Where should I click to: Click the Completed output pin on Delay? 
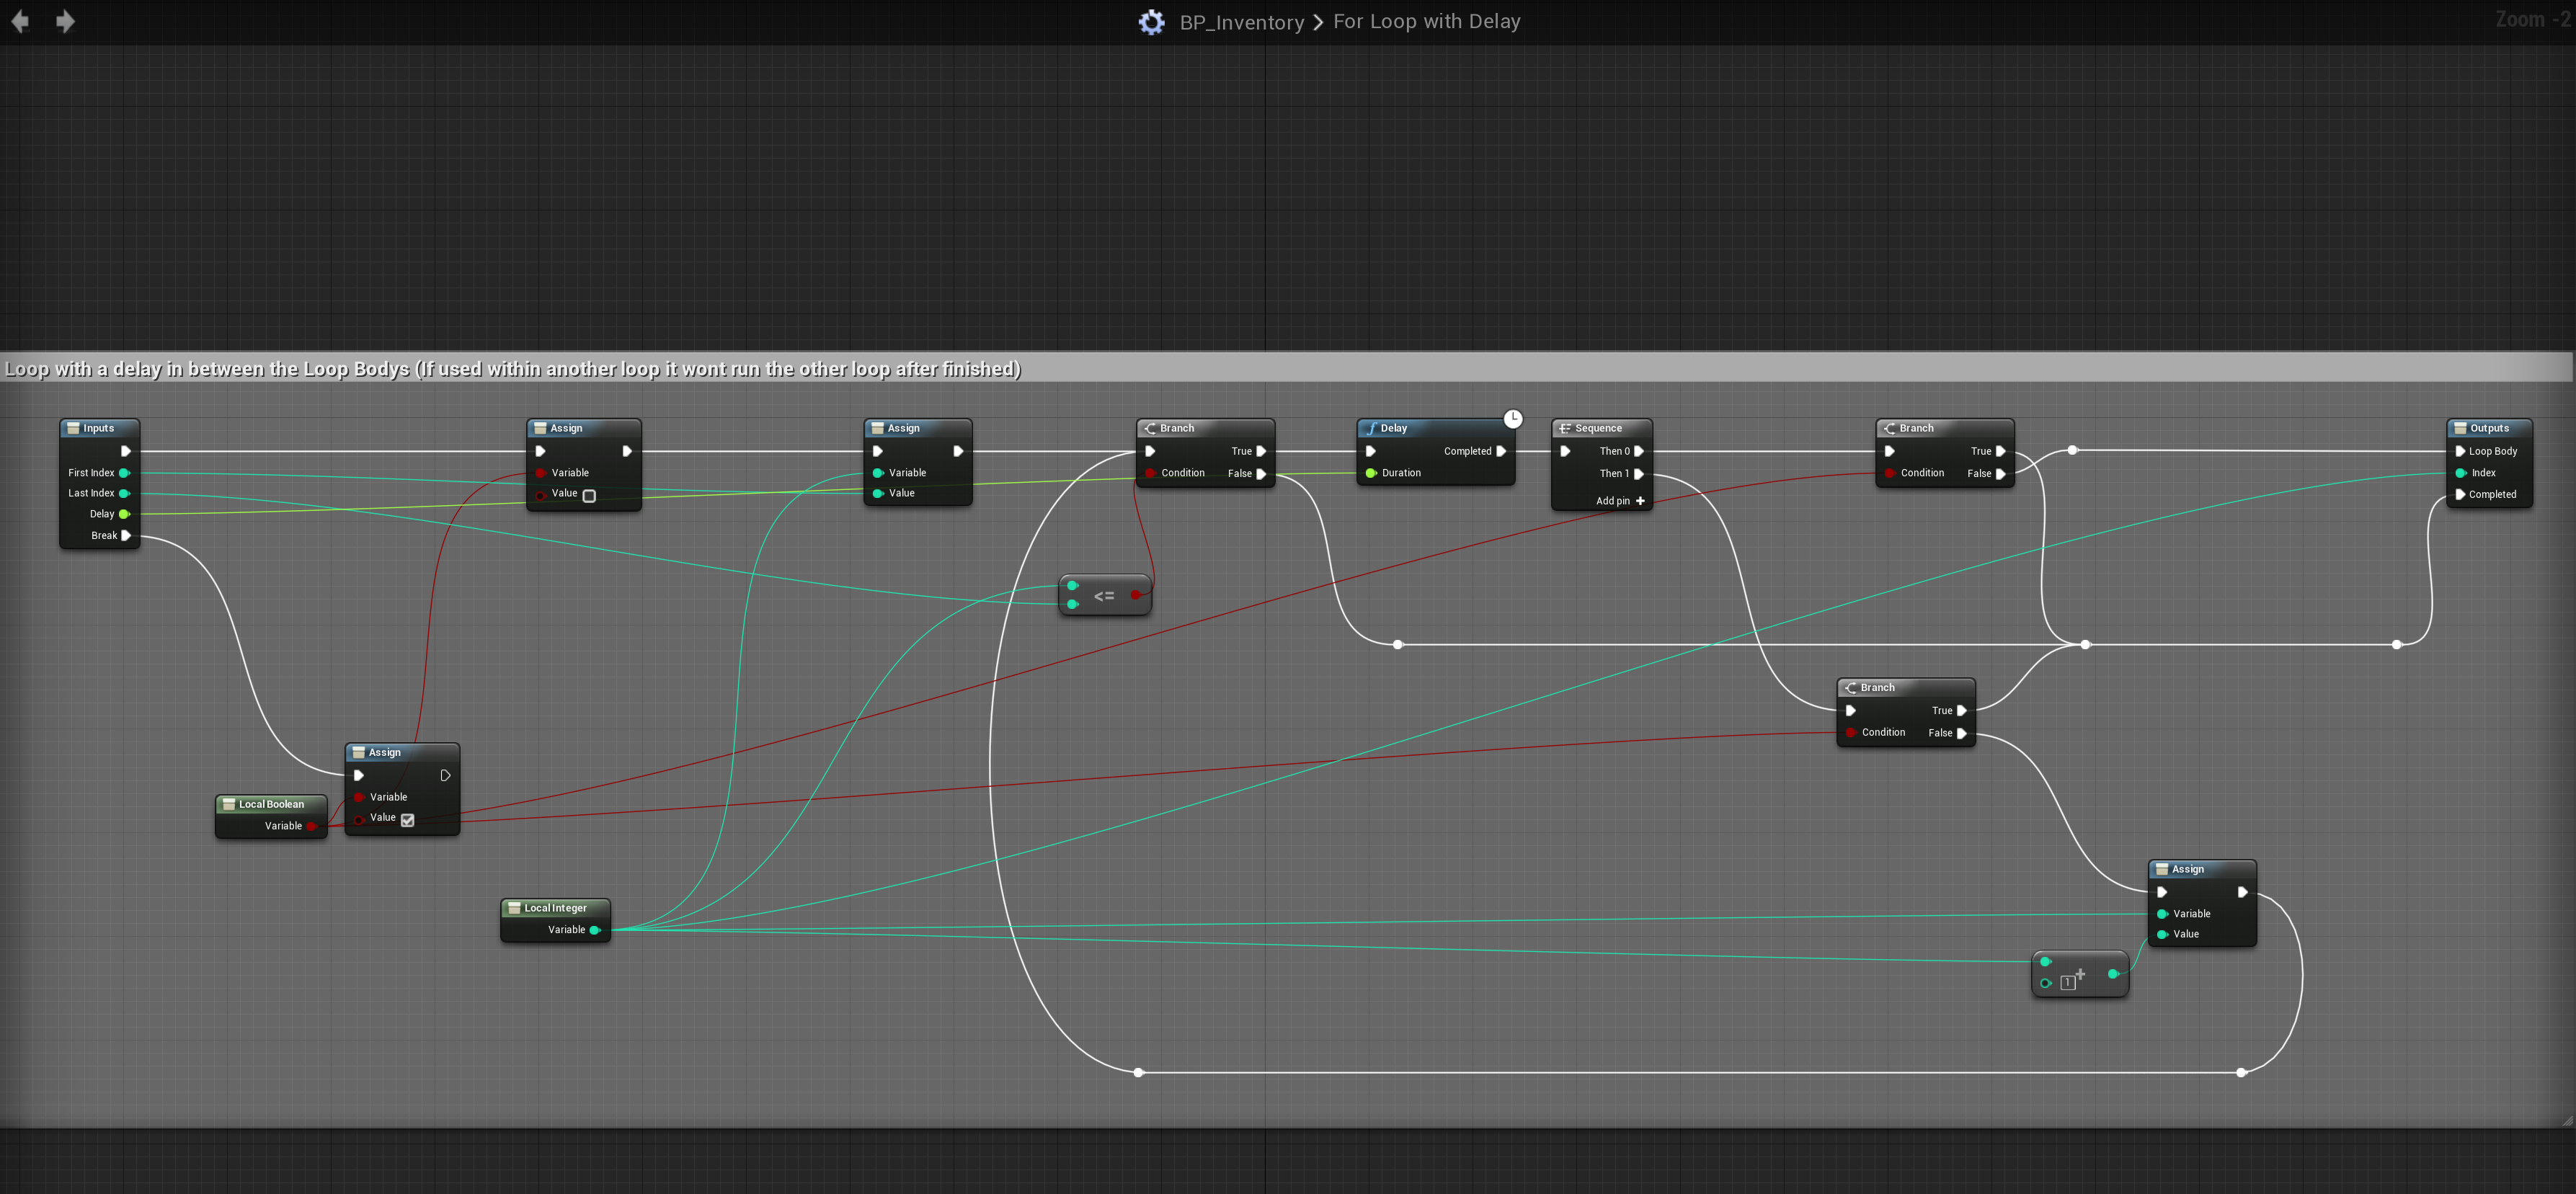click(1501, 451)
